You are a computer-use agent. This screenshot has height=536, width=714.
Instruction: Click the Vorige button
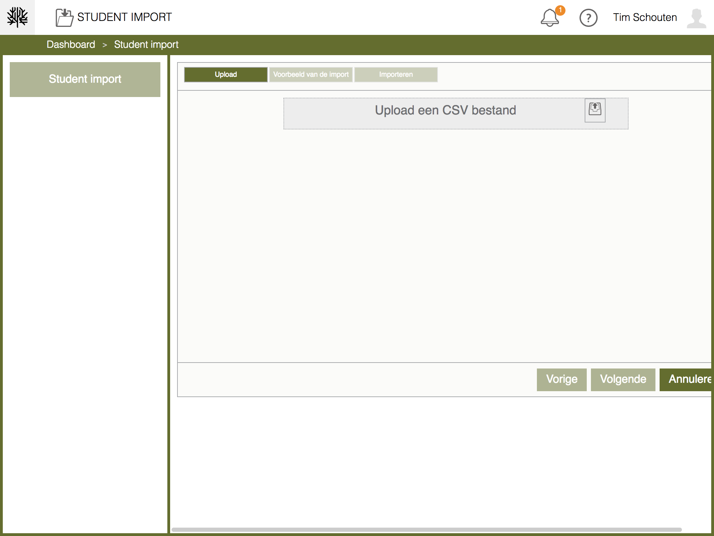point(562,379)
